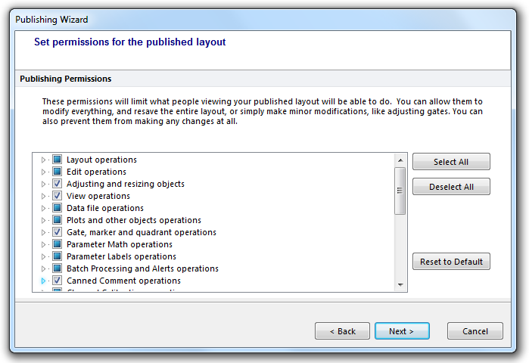The width and height of the screenshot is (529, 363).
Task: Uncheck the Canned Comment operations checkbox
Action: (x=57, y=281)
